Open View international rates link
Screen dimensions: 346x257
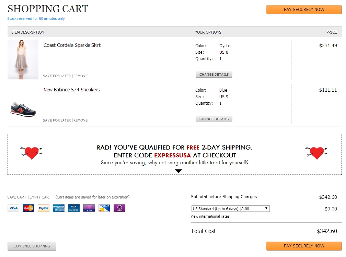(x=210, y=216)
